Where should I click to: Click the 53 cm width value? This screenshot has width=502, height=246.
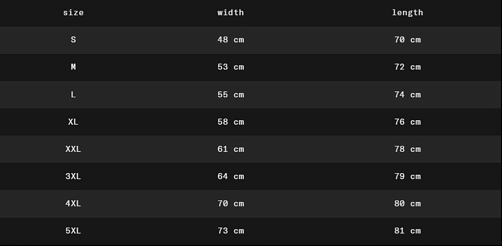pos(230,67)
